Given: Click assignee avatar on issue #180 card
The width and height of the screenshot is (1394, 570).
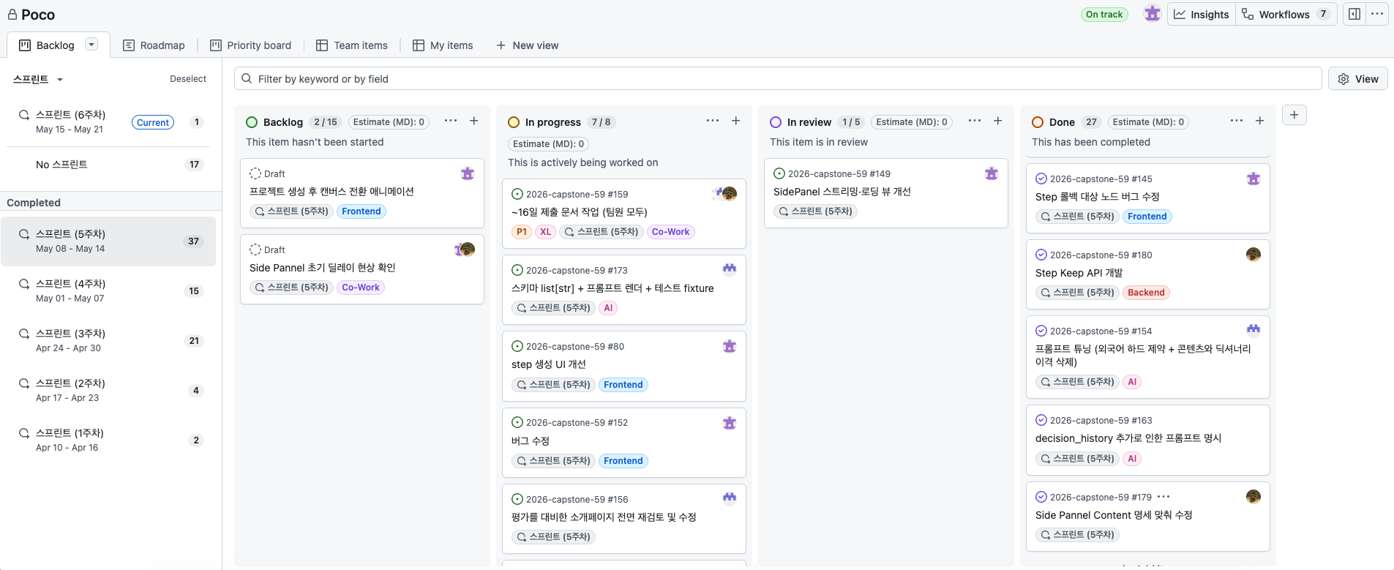Looking at the screenshot, I should click(1254, 255).
